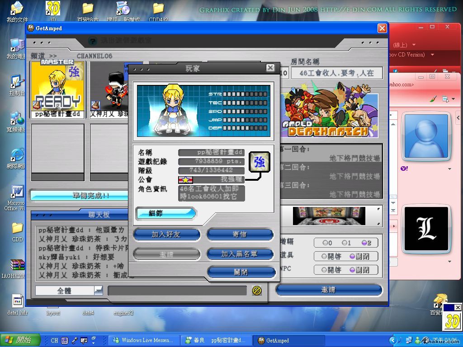Click the 房間名稱 room name field
The width and height of the screenshot is (463, 347).
(x=336, y=73)
